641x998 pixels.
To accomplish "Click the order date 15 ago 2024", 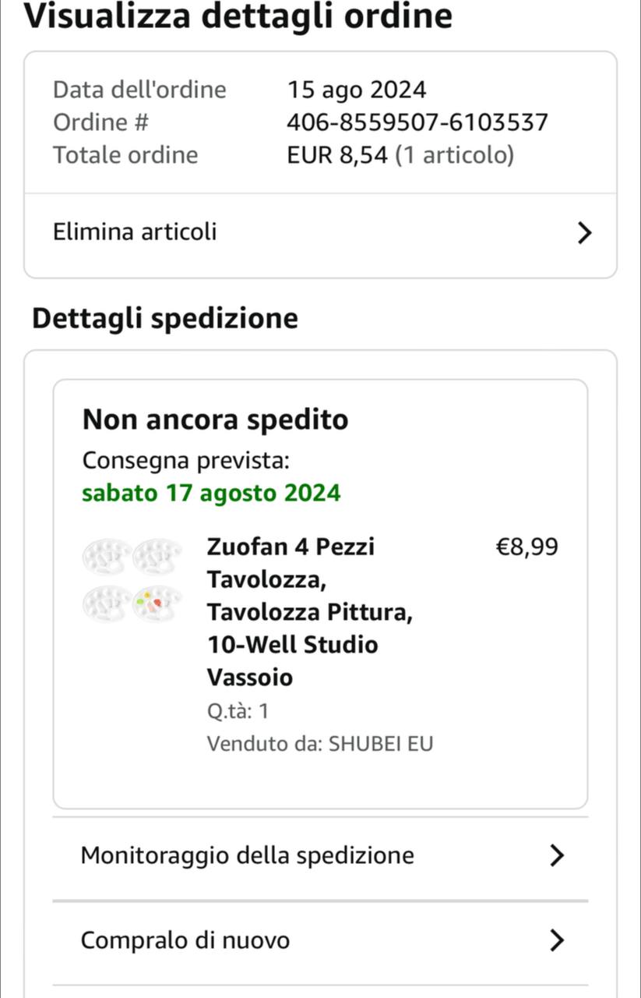I will [357, 90].
